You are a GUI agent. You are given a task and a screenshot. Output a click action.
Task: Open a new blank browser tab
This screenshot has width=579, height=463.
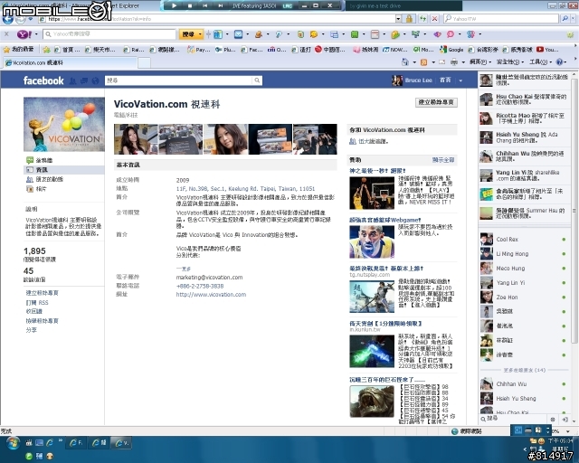click(145, 62)
